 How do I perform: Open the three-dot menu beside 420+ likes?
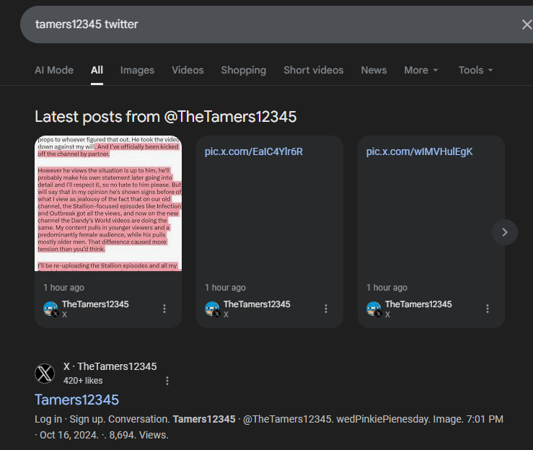[x=167, y=381]
